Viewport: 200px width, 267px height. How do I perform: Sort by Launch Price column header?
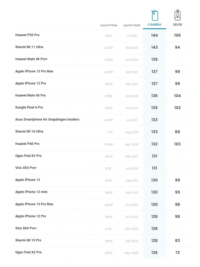109,25
